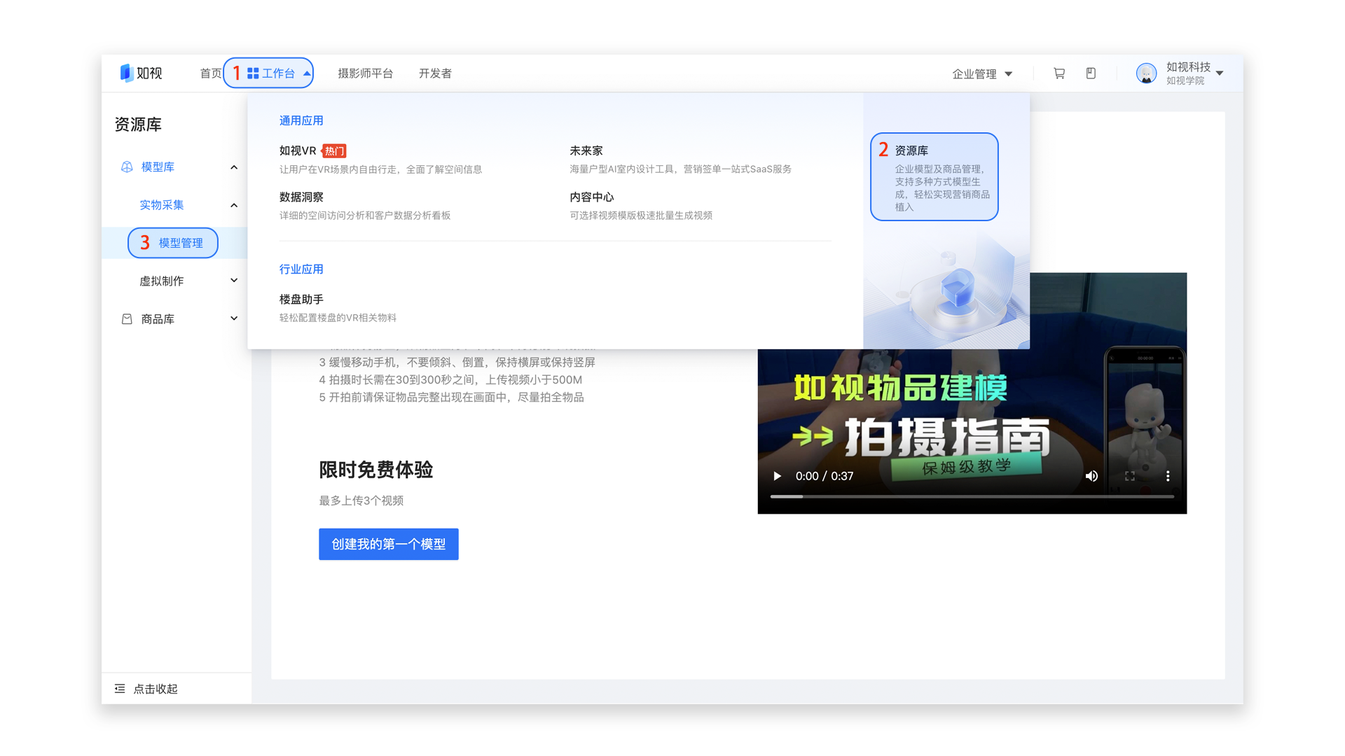Select 楼盘助手 industry application
The image size is (1345, 756).
[301, 299]
